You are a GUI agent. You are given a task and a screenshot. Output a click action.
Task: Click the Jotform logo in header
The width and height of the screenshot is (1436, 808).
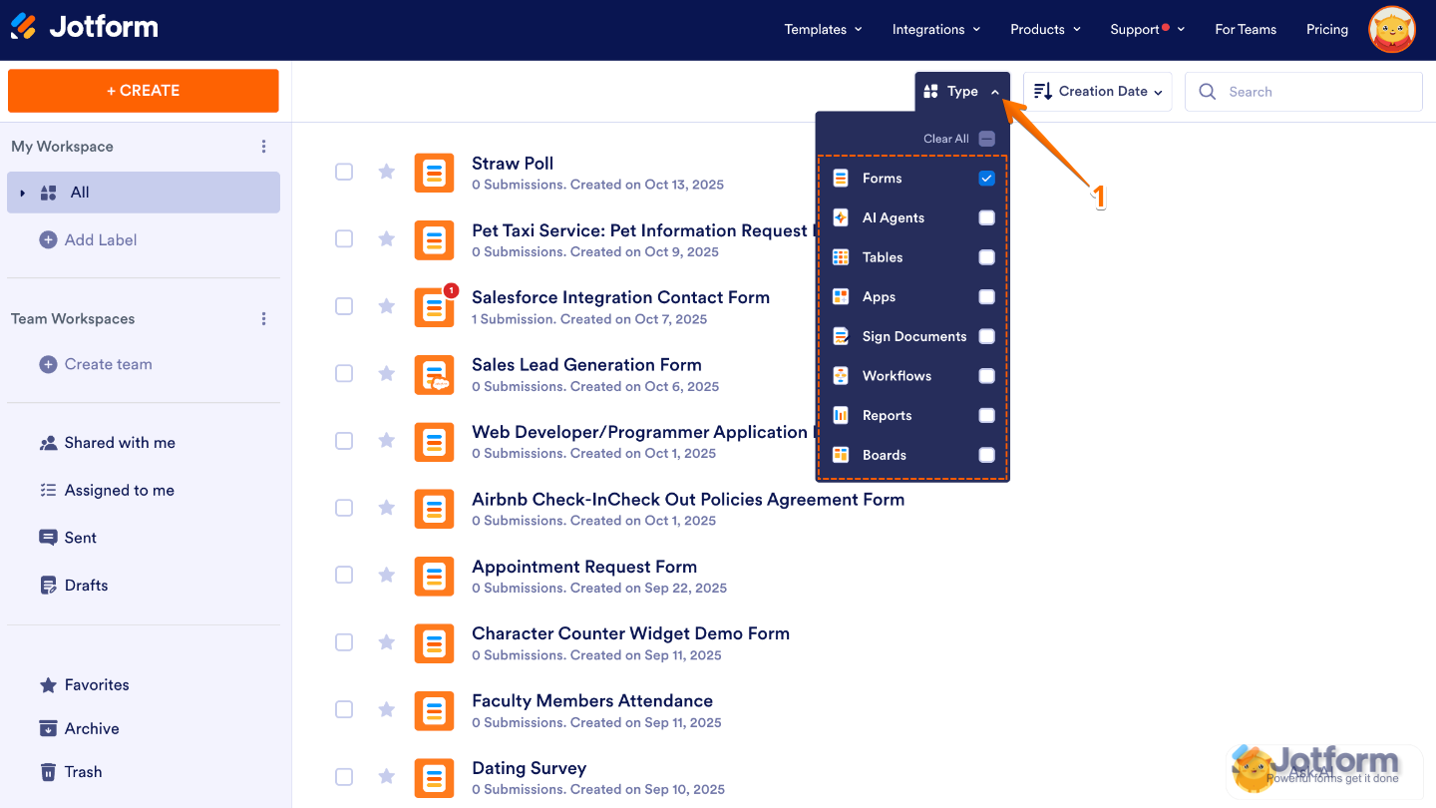(x=85, y=27)
